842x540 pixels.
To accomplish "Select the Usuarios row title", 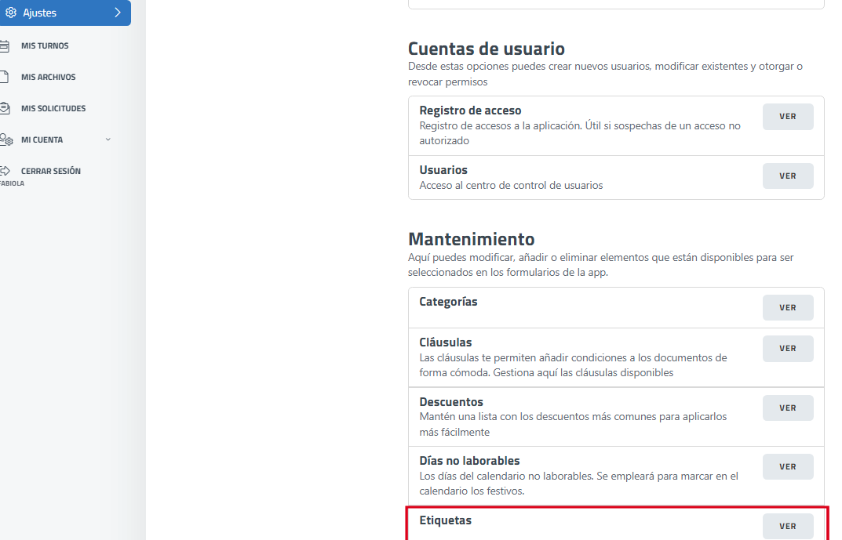I will click(443, 170).
